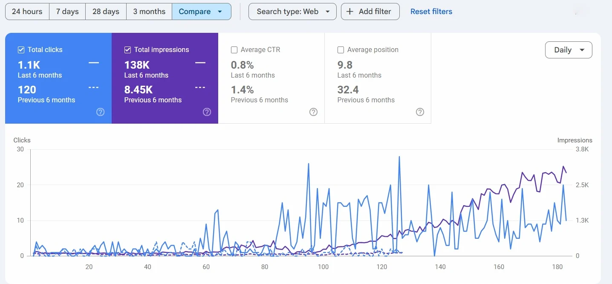Click help icon on Average CTR card

point(313,112)
